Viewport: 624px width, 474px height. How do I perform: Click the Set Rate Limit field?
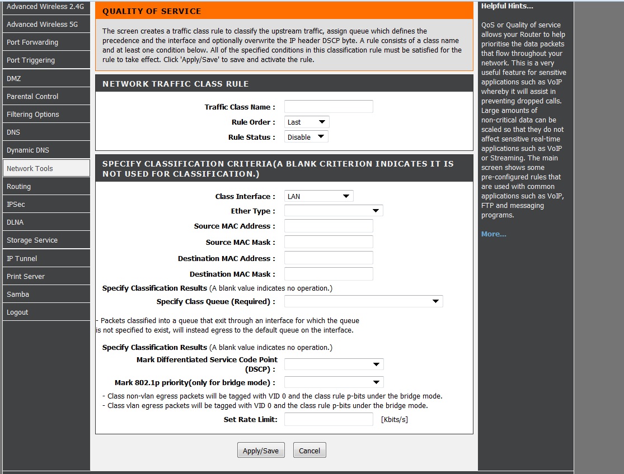click(x=329, y=420)
